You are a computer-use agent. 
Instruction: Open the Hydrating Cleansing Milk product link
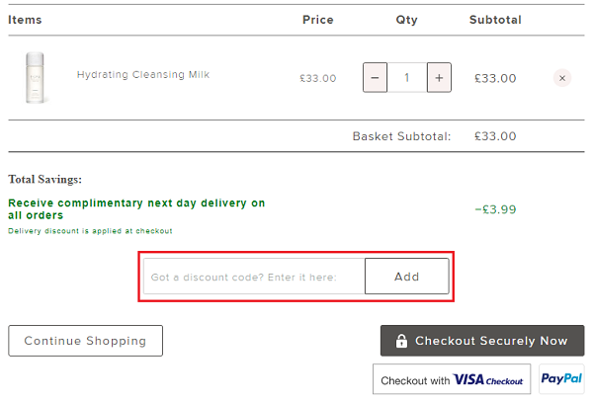143,75
